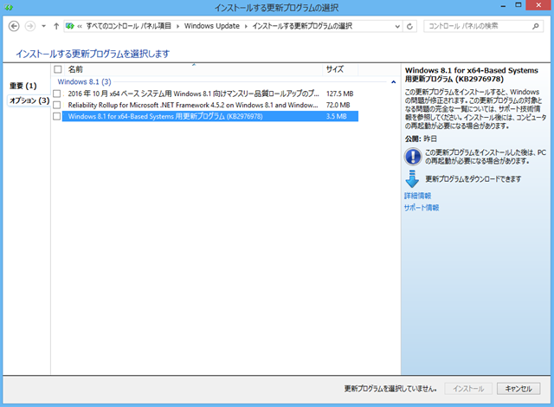Check the 2016年10月 monthly rollup update checkbox
The width and height of the screenshot is (554, 407).
(x=56, y=94)
